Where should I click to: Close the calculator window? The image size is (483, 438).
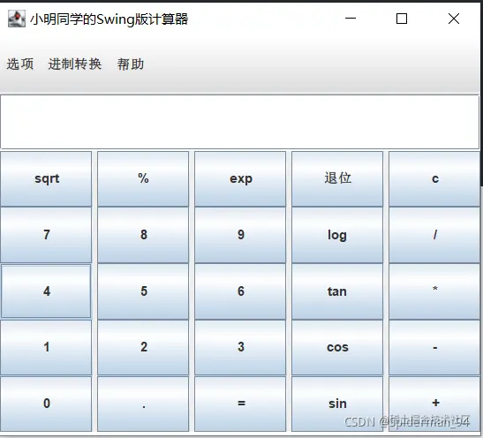coord(454,19)
